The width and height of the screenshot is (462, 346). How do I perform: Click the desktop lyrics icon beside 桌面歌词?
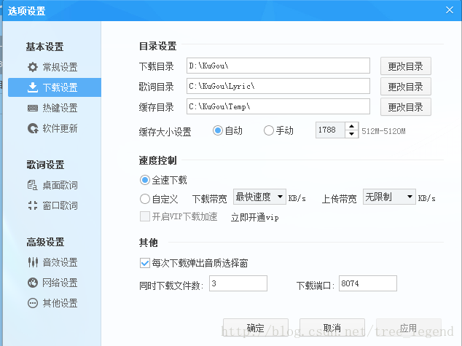pos(33,185)
